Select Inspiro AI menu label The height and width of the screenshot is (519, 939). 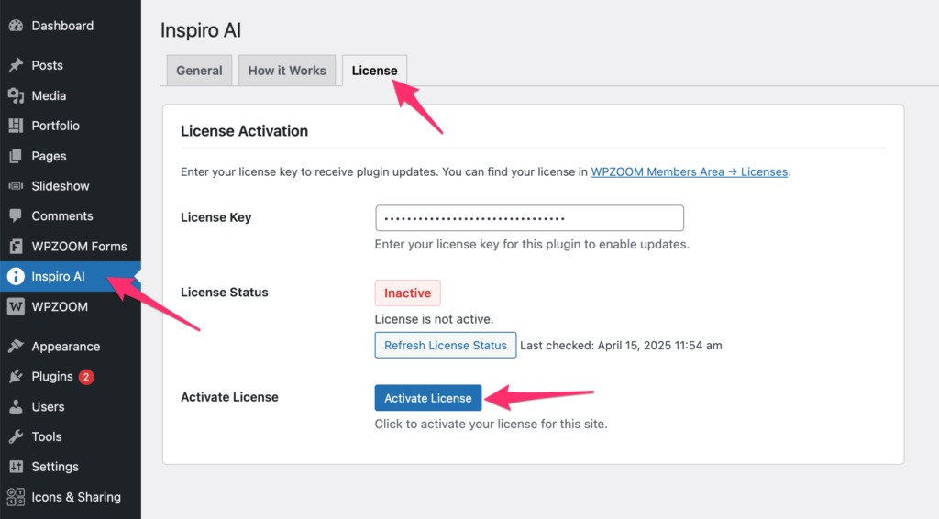click(x=58, y=276)
